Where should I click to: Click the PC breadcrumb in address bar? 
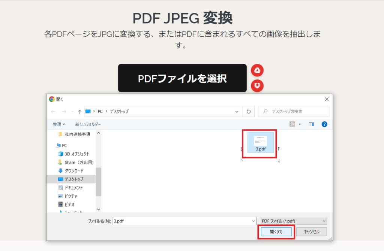pos(100,111)
